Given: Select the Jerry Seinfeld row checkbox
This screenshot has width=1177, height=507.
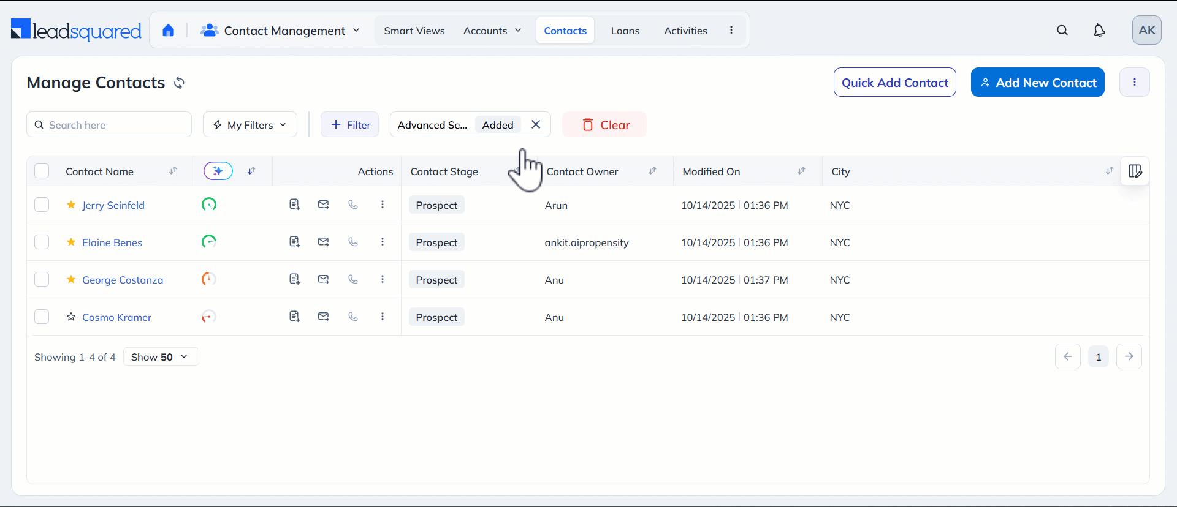Looking at the screenshot, I should [x=42, y=205].
